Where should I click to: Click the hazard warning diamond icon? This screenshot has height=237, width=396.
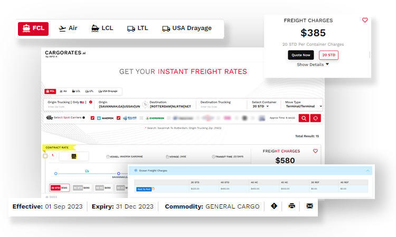[274, 206]
